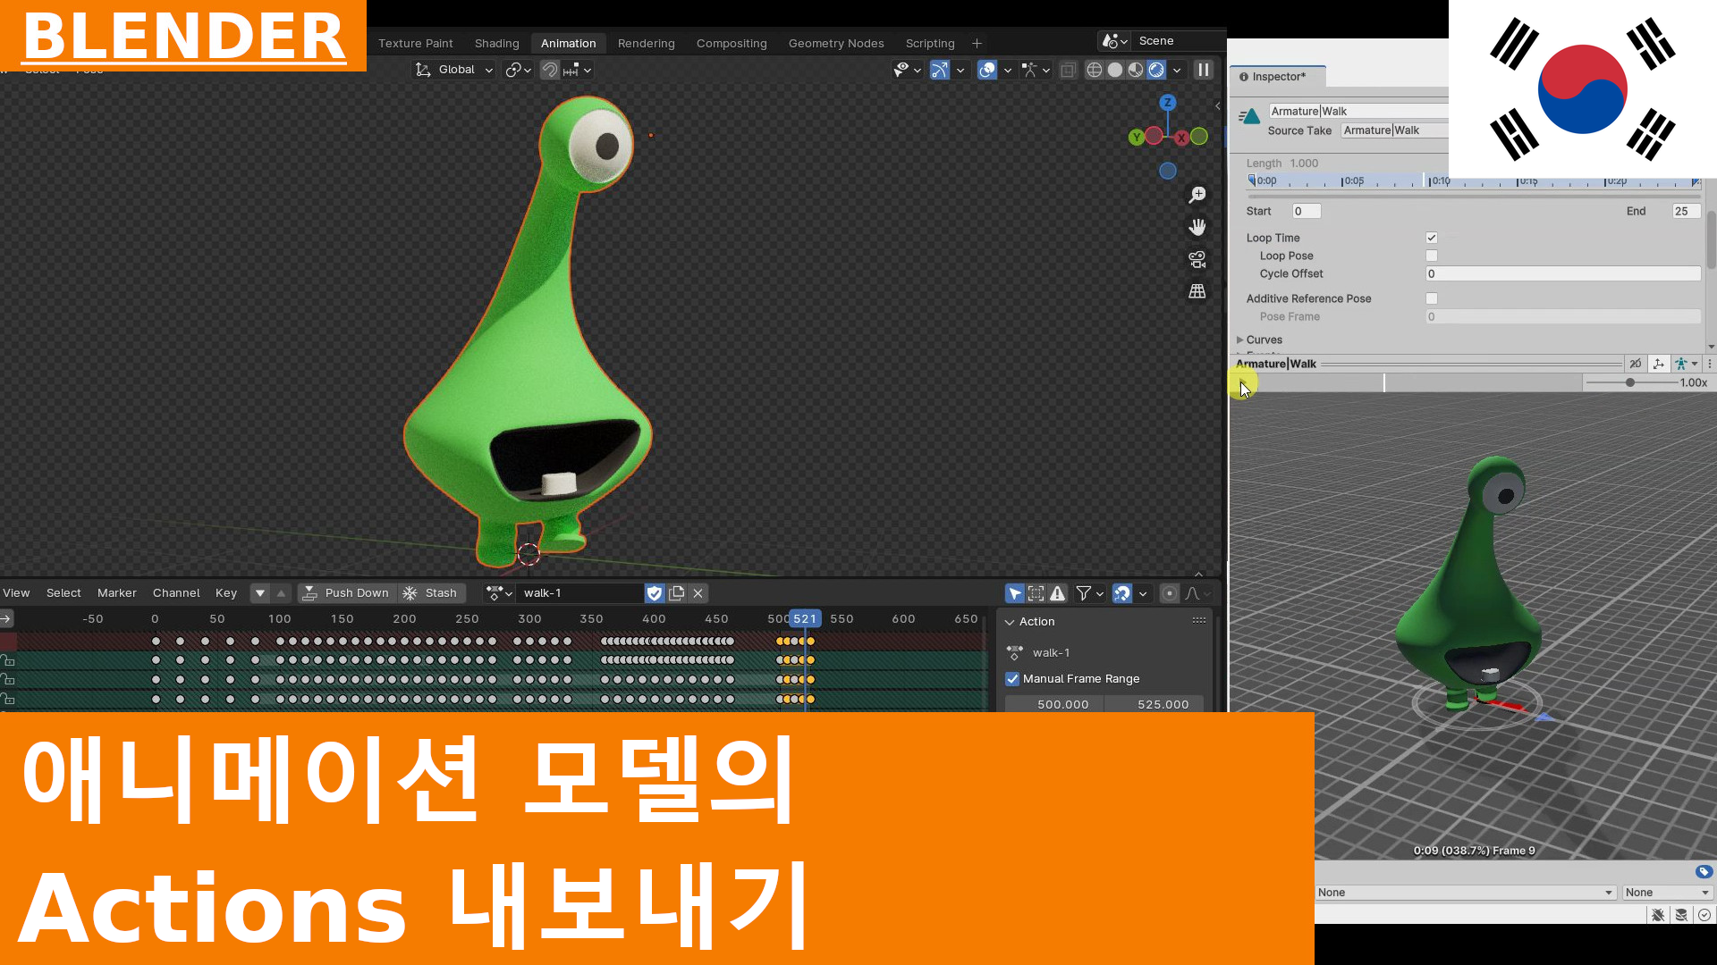Click the pause render icon in header

coord(1204,70)
